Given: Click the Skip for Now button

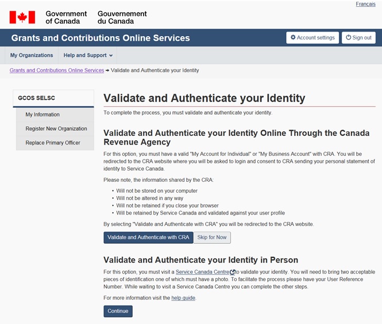Looking at the screenshot, I should point(212,237).
